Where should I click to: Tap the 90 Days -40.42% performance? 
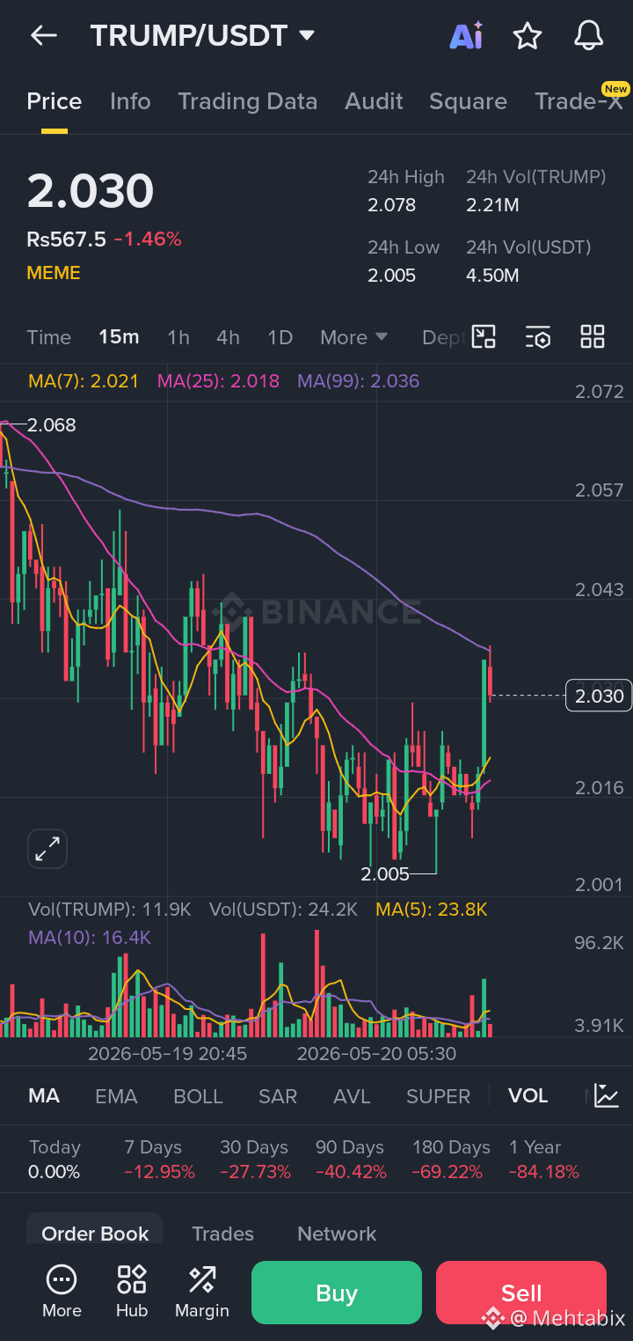point(352,1160)
